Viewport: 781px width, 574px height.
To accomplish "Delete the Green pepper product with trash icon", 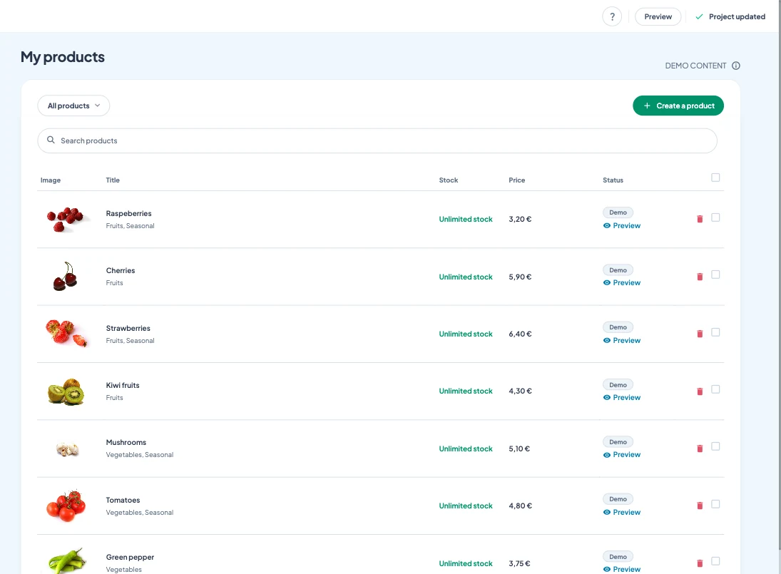I will coord(699,563).
